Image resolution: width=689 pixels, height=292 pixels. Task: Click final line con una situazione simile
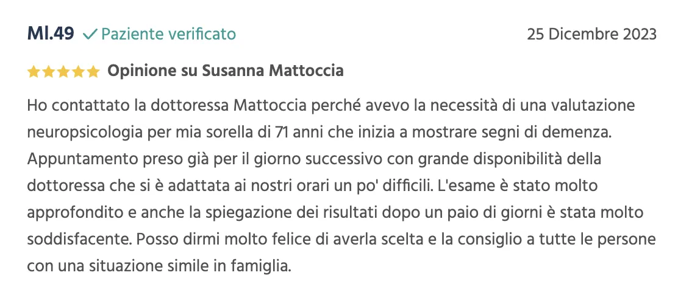pos(159,266)
